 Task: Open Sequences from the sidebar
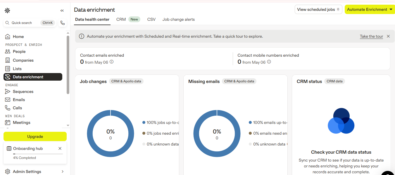23,91
